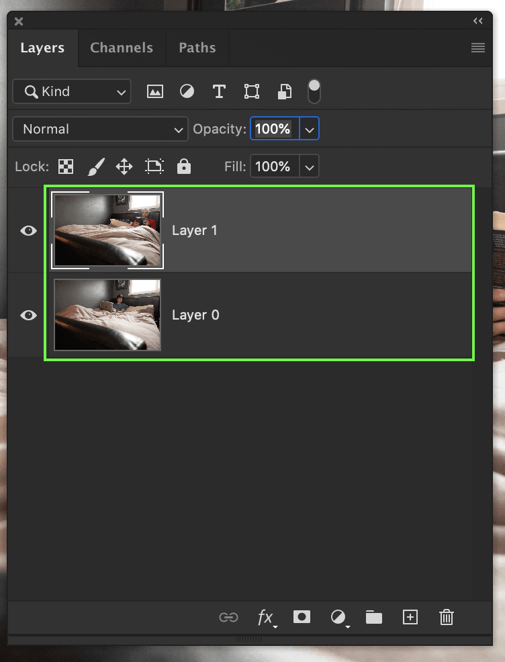Hide Layer 0 visibility eye

28,316
